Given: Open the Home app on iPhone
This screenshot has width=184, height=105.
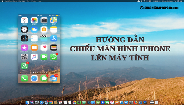Looking at the screenshot, I should [x=44, y=29].
